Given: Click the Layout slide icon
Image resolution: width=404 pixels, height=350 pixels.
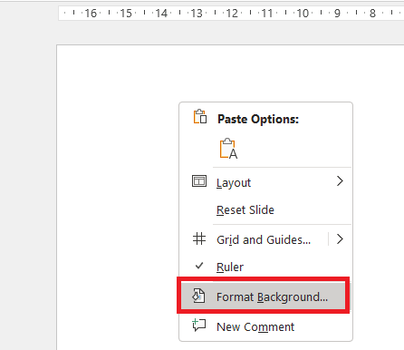Looking at the screenshot, I should 199,181.
